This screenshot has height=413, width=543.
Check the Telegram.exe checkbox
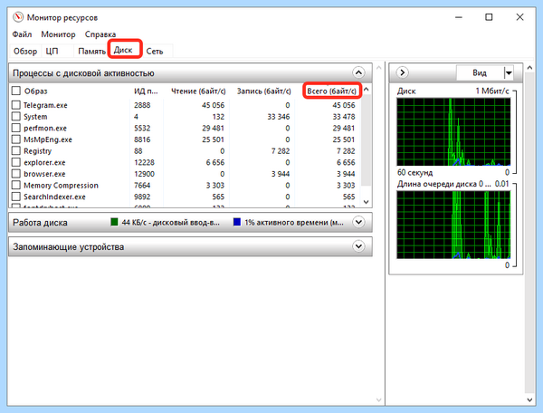tap(16, 105)
